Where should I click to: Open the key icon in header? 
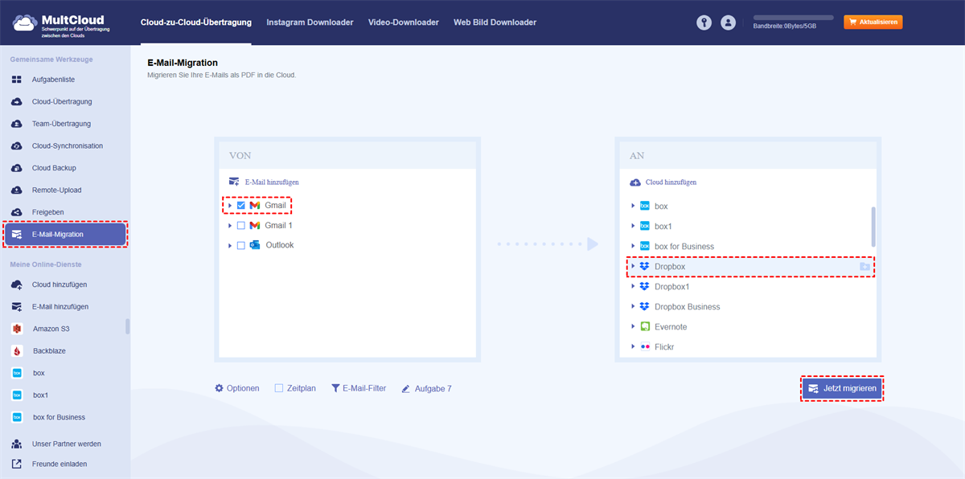tap(704, 23)
